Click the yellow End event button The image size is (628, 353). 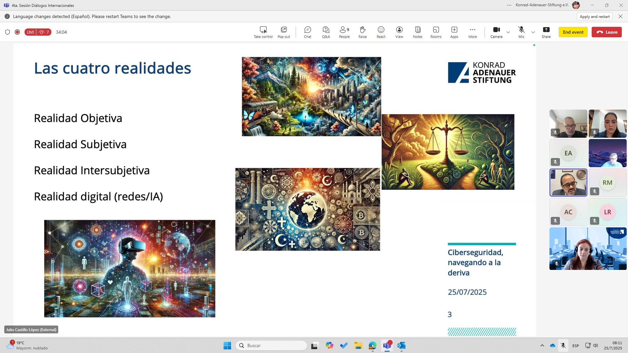[x=573, y=32]
